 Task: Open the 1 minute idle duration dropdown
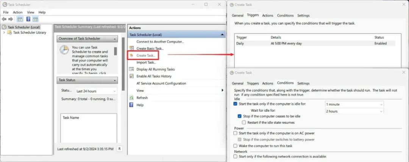354,104
